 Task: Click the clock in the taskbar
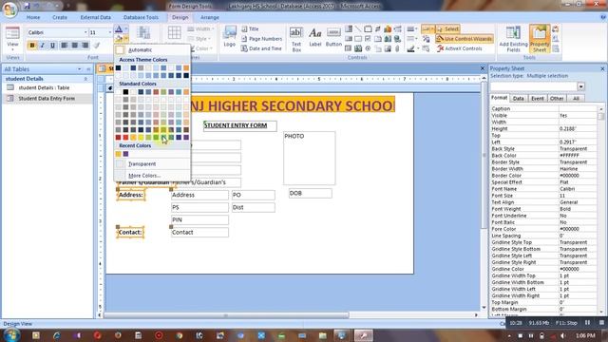[585, 335]
